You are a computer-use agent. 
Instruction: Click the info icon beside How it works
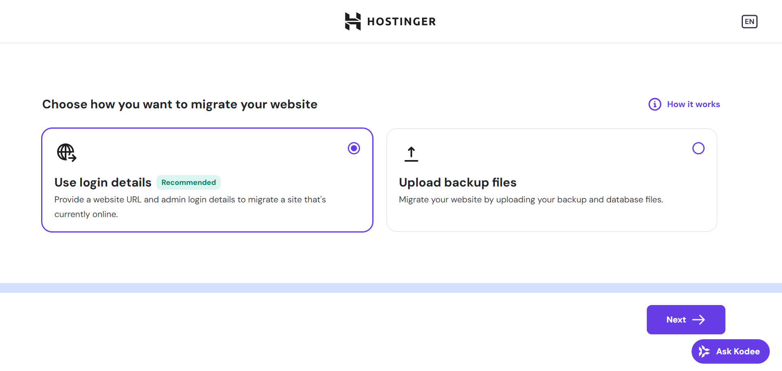tap(655, 104)
